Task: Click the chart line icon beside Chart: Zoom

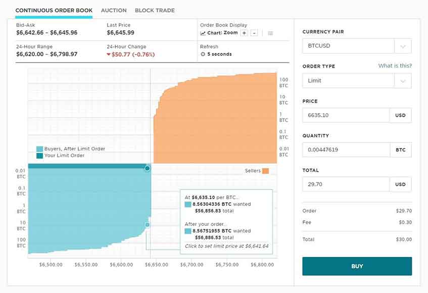Action: pyautogui.click(x=203, y=33)
